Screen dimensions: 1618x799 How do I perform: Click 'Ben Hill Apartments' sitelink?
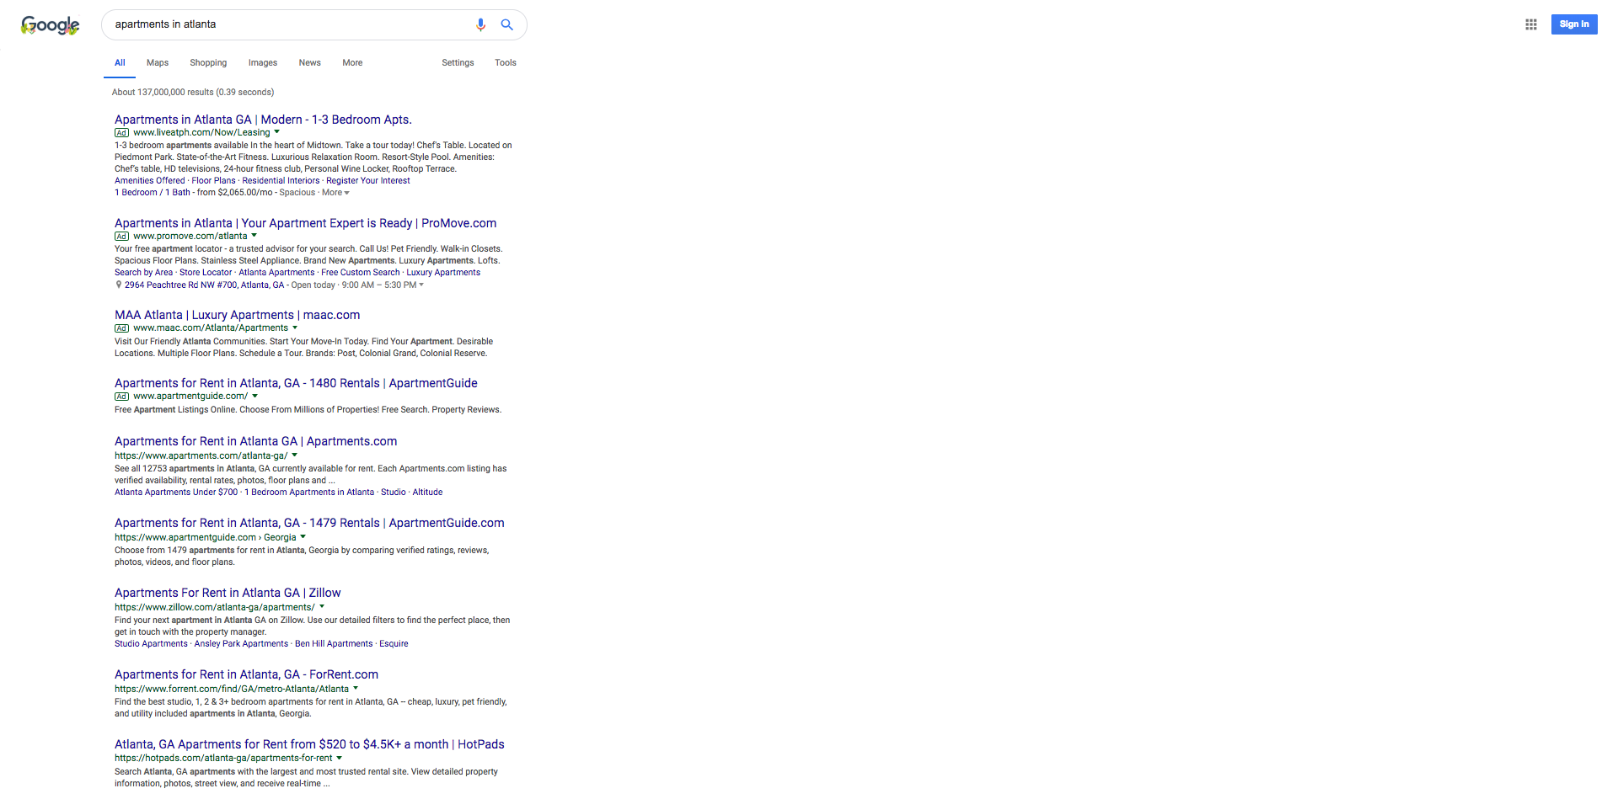[334, 644]
